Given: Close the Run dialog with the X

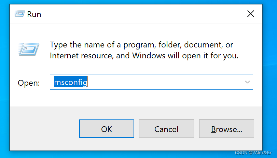Looking at the screenshot, I should coord(250,14).
